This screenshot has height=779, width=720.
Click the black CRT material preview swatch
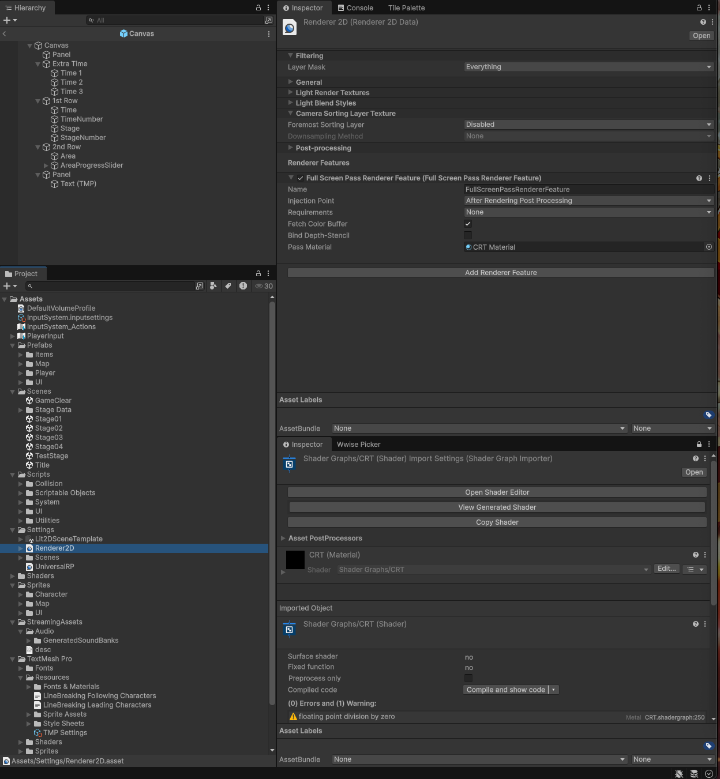(295, 559)
